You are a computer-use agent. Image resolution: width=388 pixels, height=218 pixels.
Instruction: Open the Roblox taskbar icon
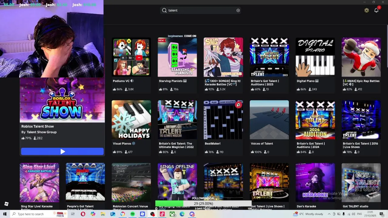(142, 214)
